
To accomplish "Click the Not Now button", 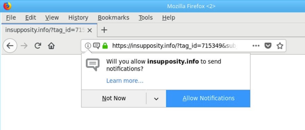I will [114, 98].
